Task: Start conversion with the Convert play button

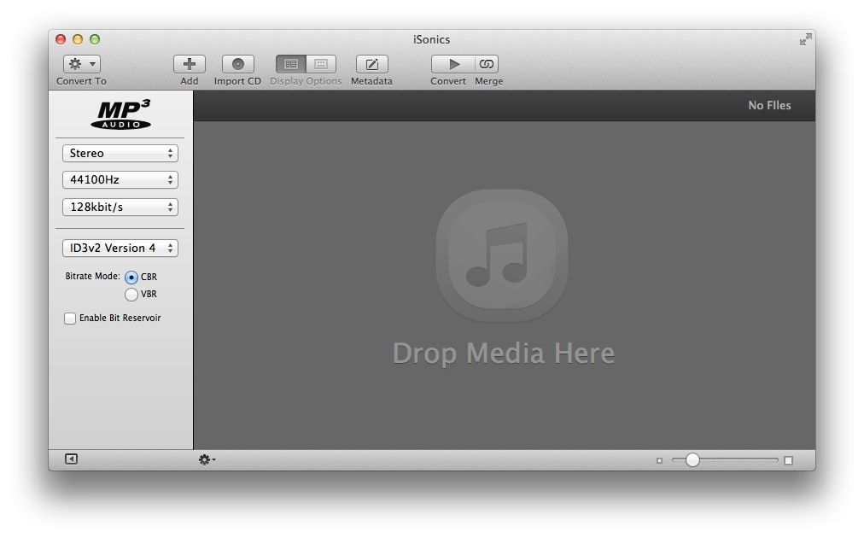Action: coord(452,64)
